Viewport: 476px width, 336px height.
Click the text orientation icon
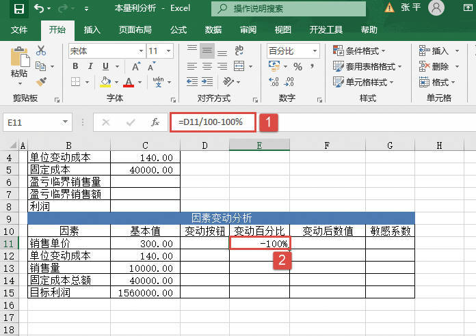point(228,81)
